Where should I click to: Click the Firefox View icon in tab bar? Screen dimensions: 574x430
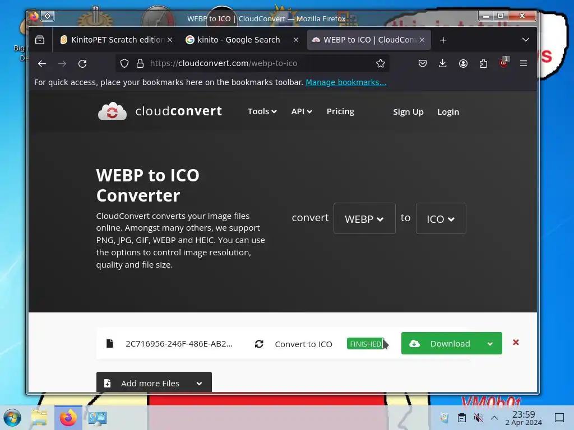(40, 40)
